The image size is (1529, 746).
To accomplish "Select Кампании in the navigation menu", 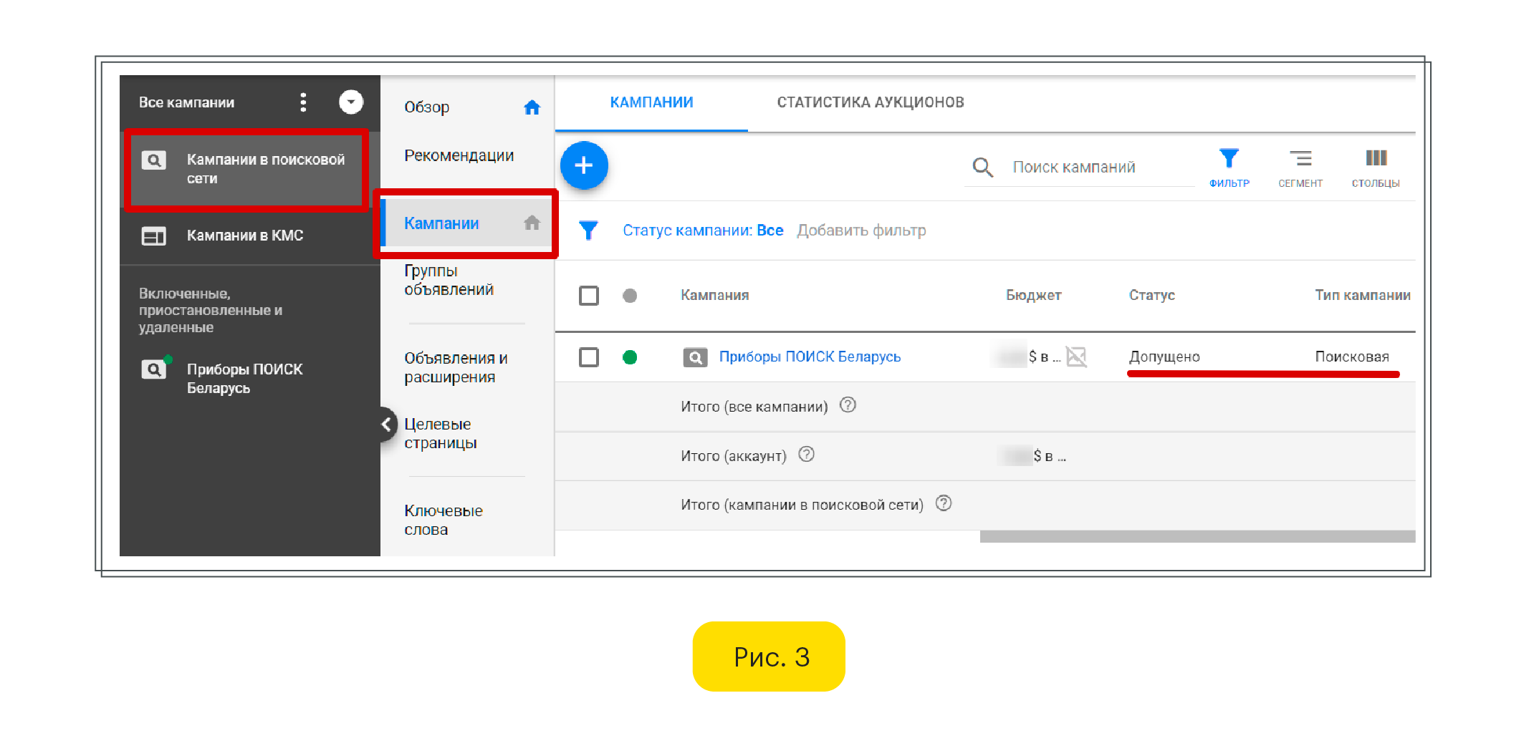I will click(x=441, y=223).
